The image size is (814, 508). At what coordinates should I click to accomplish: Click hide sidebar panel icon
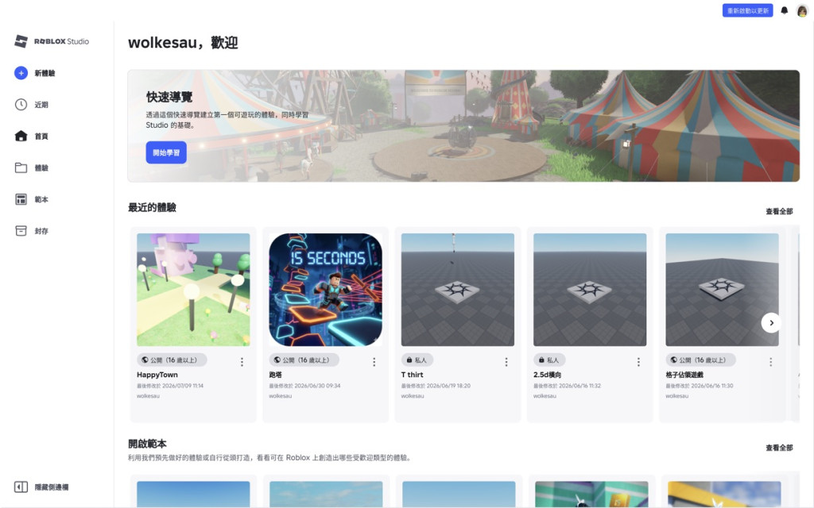(x=21, y=487)
